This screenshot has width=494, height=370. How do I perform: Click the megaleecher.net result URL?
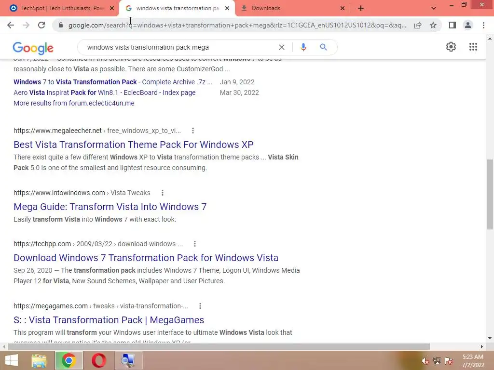[x=97, y=131]
